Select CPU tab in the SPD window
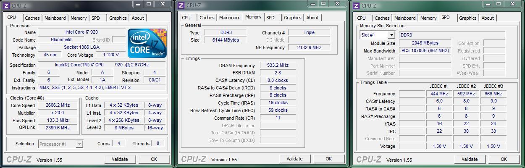525x168 pixels. point(361,18)
